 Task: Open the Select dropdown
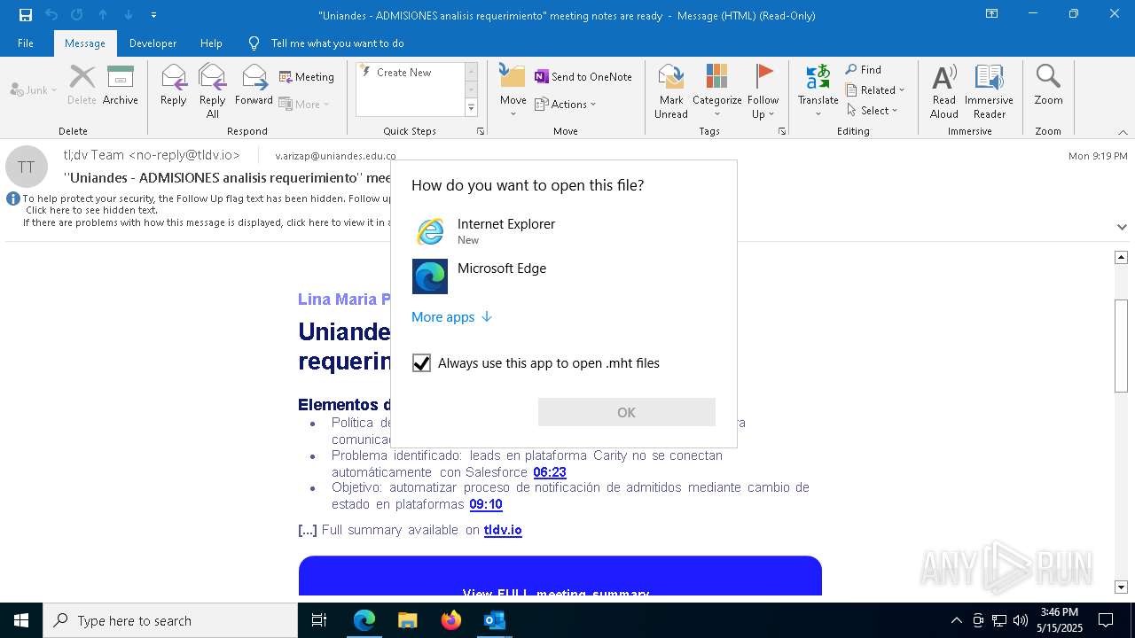coord(873,110)
